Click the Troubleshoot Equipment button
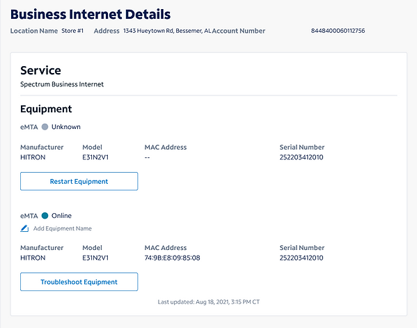417x328 pixels. tap(79, 282)
